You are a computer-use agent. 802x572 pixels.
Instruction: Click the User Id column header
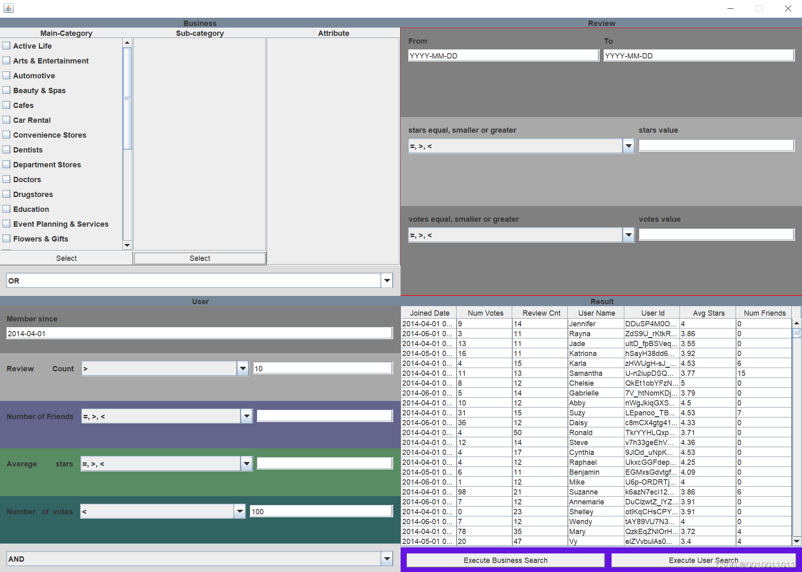pyautogui.click(x=652, y=313)
